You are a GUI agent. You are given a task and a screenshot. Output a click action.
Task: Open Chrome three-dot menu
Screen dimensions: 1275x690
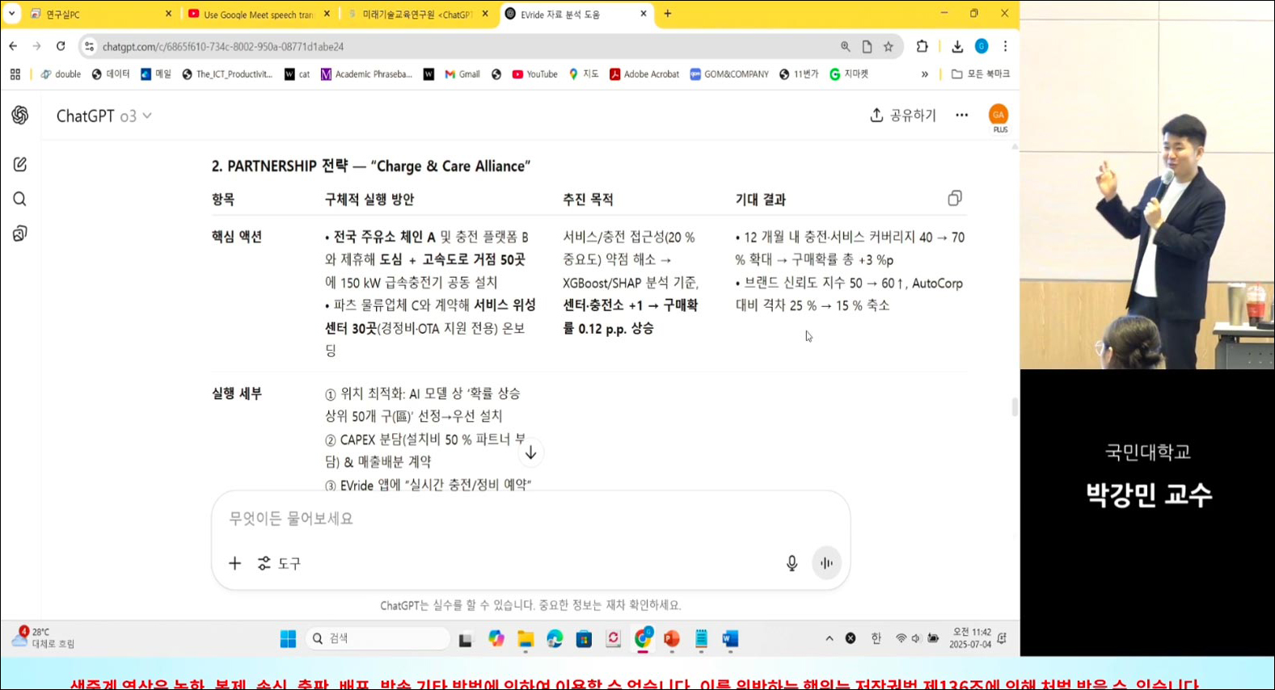1005,46
